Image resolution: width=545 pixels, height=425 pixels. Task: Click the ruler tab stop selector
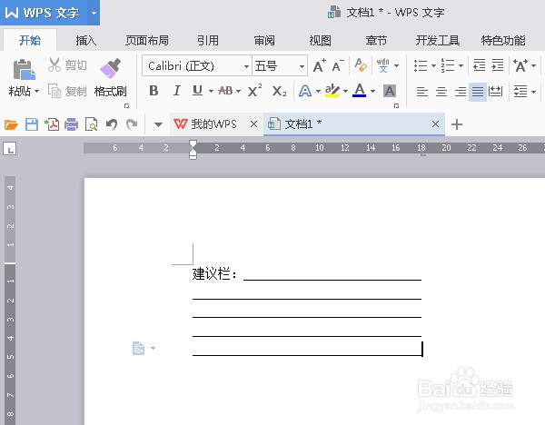pos(10,149)
